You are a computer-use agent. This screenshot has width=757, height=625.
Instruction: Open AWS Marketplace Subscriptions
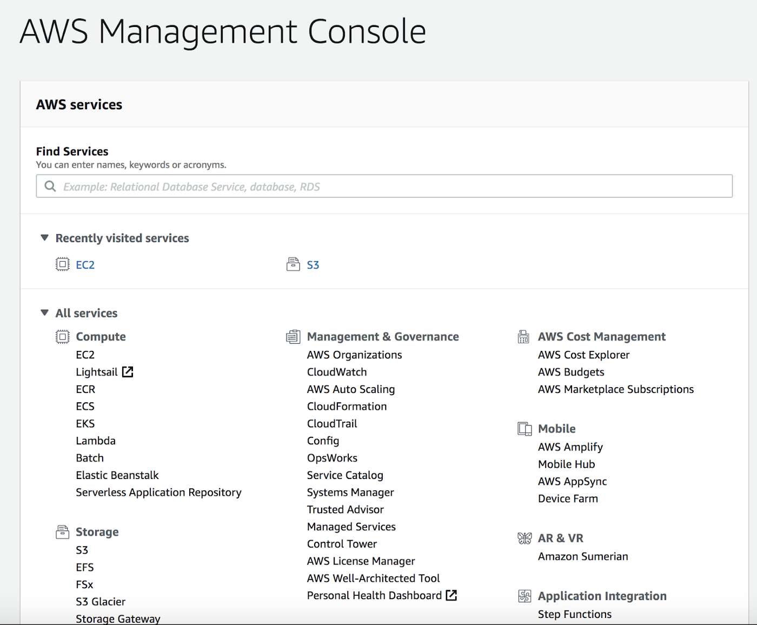(616, 389)
